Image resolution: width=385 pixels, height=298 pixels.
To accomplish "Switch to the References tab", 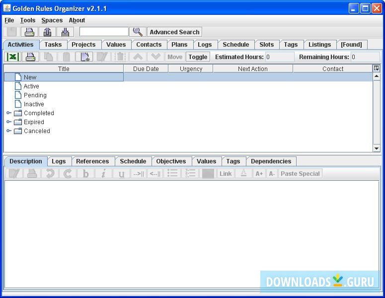I will click(92, 161).
